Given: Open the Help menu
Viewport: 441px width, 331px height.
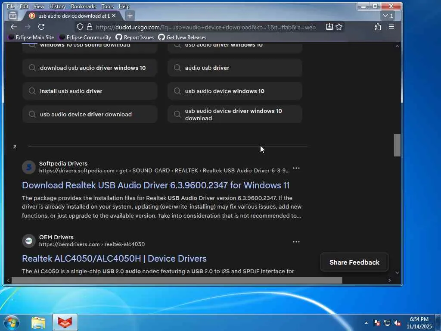Looking at the screenshot, I should pyautogui.click(x=124, y=6).
